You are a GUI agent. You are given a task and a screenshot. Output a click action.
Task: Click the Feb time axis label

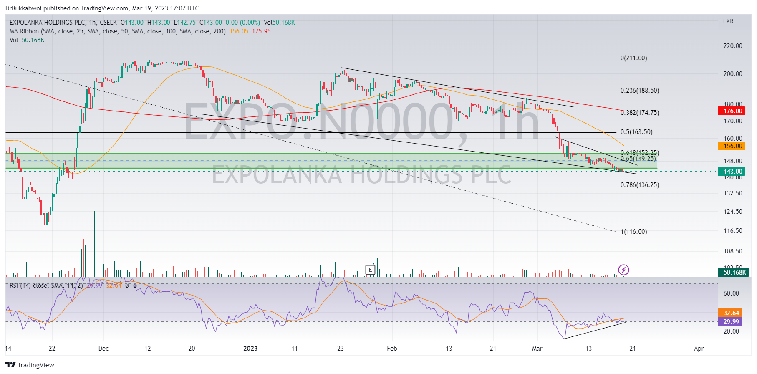coord(392,349)
